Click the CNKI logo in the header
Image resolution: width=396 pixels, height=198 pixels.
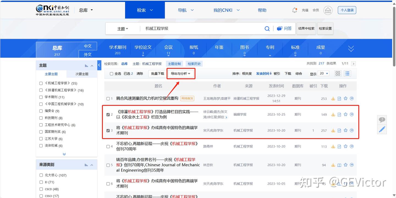53,10
